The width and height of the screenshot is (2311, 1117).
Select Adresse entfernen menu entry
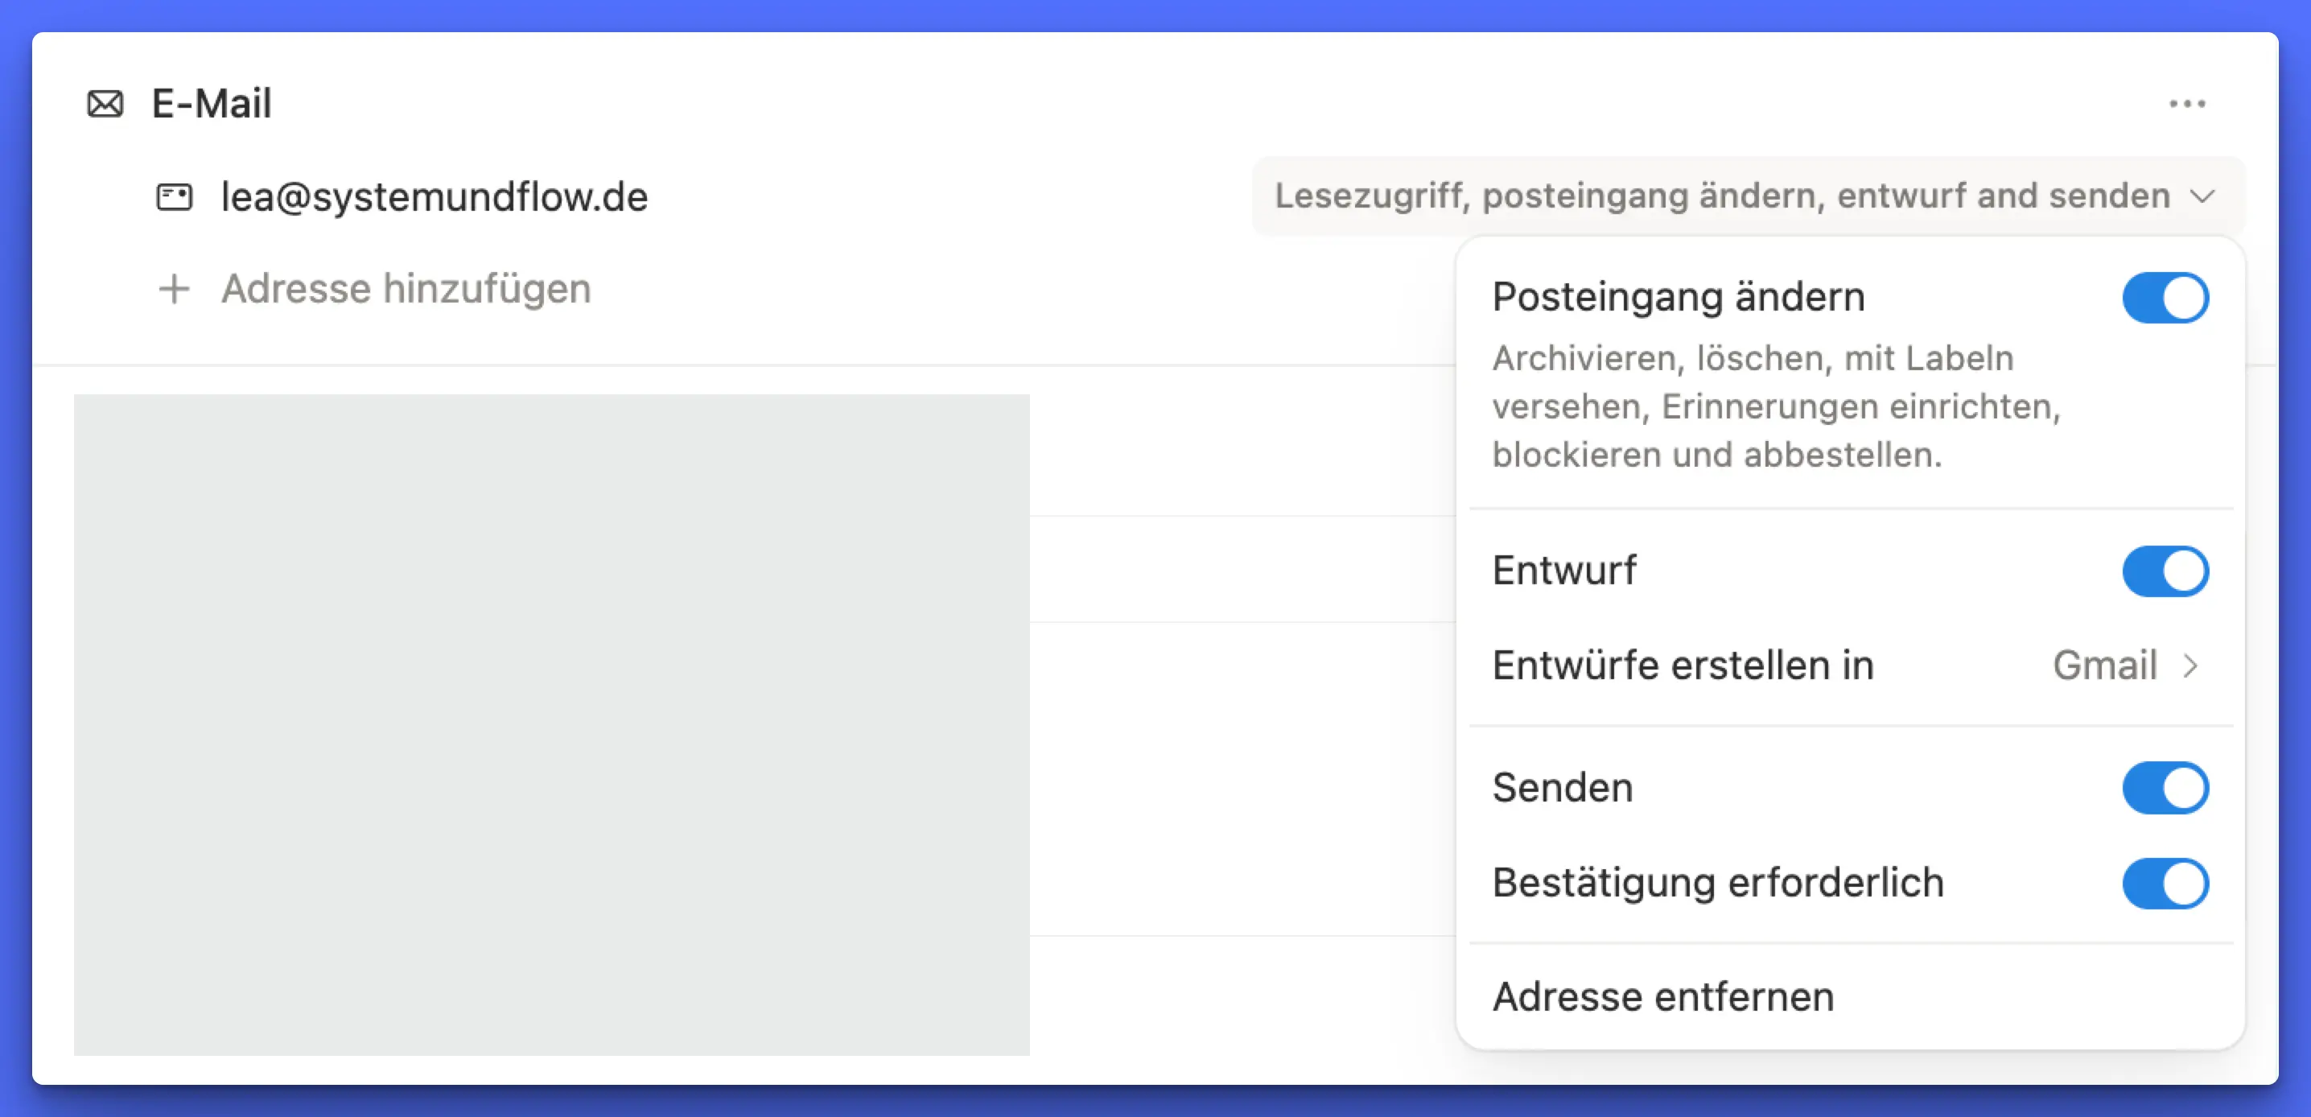pyautogui.click(x=1663, y=997)
